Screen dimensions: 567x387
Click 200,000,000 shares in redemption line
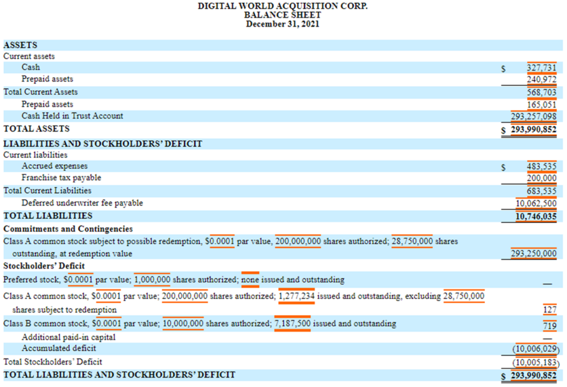(x=298, y=241)
